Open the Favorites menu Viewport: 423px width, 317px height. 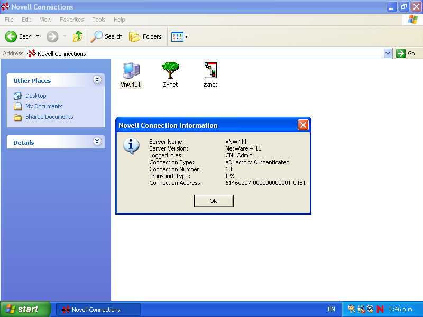point(72,20)
